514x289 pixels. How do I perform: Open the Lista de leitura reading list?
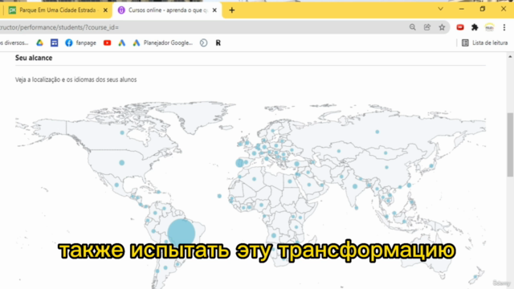pos(485,43)
